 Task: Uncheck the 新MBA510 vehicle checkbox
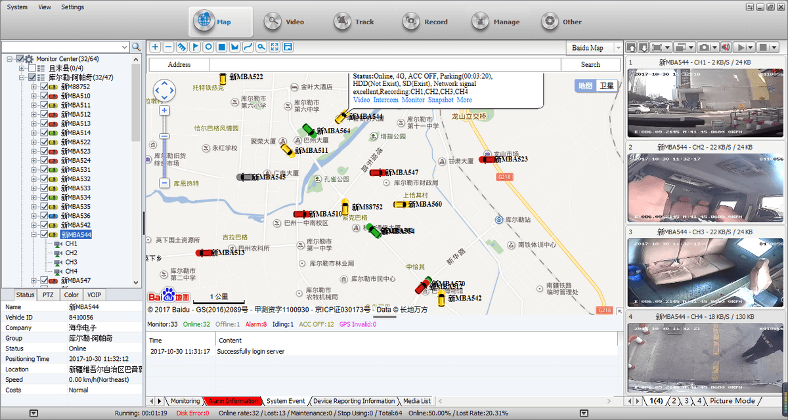pos(44,96)
